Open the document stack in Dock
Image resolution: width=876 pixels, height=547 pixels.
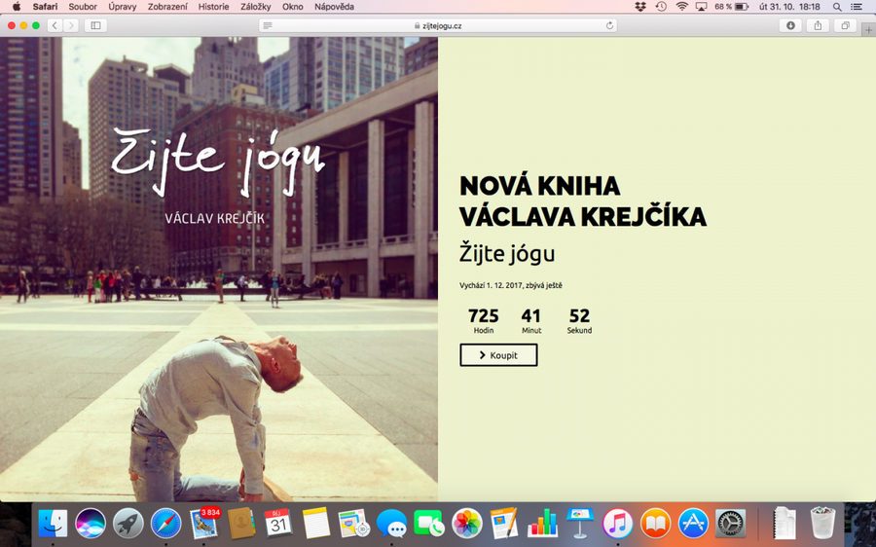[x=785, y=524]
